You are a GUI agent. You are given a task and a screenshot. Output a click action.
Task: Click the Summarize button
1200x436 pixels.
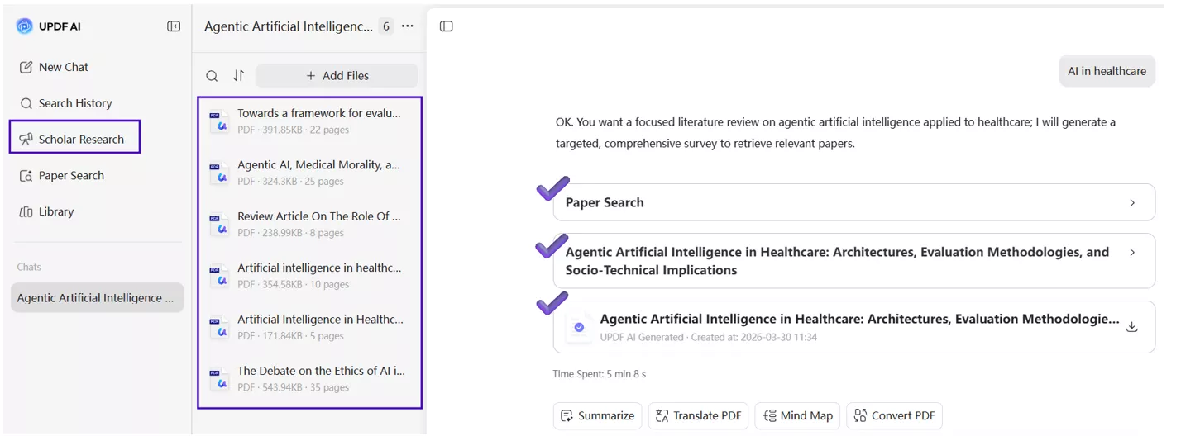[x=597, y=415]
